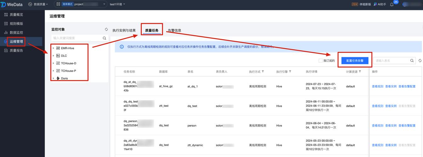Image resolution: width=423 pixels, height=157 pixels.
Task: Open the notification bell
Action: pos(392,4)
